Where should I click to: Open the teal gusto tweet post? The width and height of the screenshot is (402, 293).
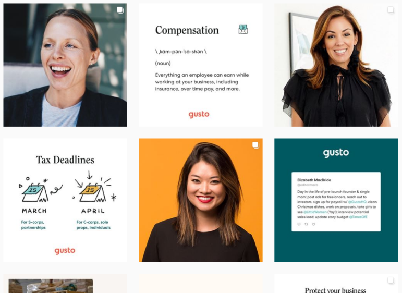point(336,200)
